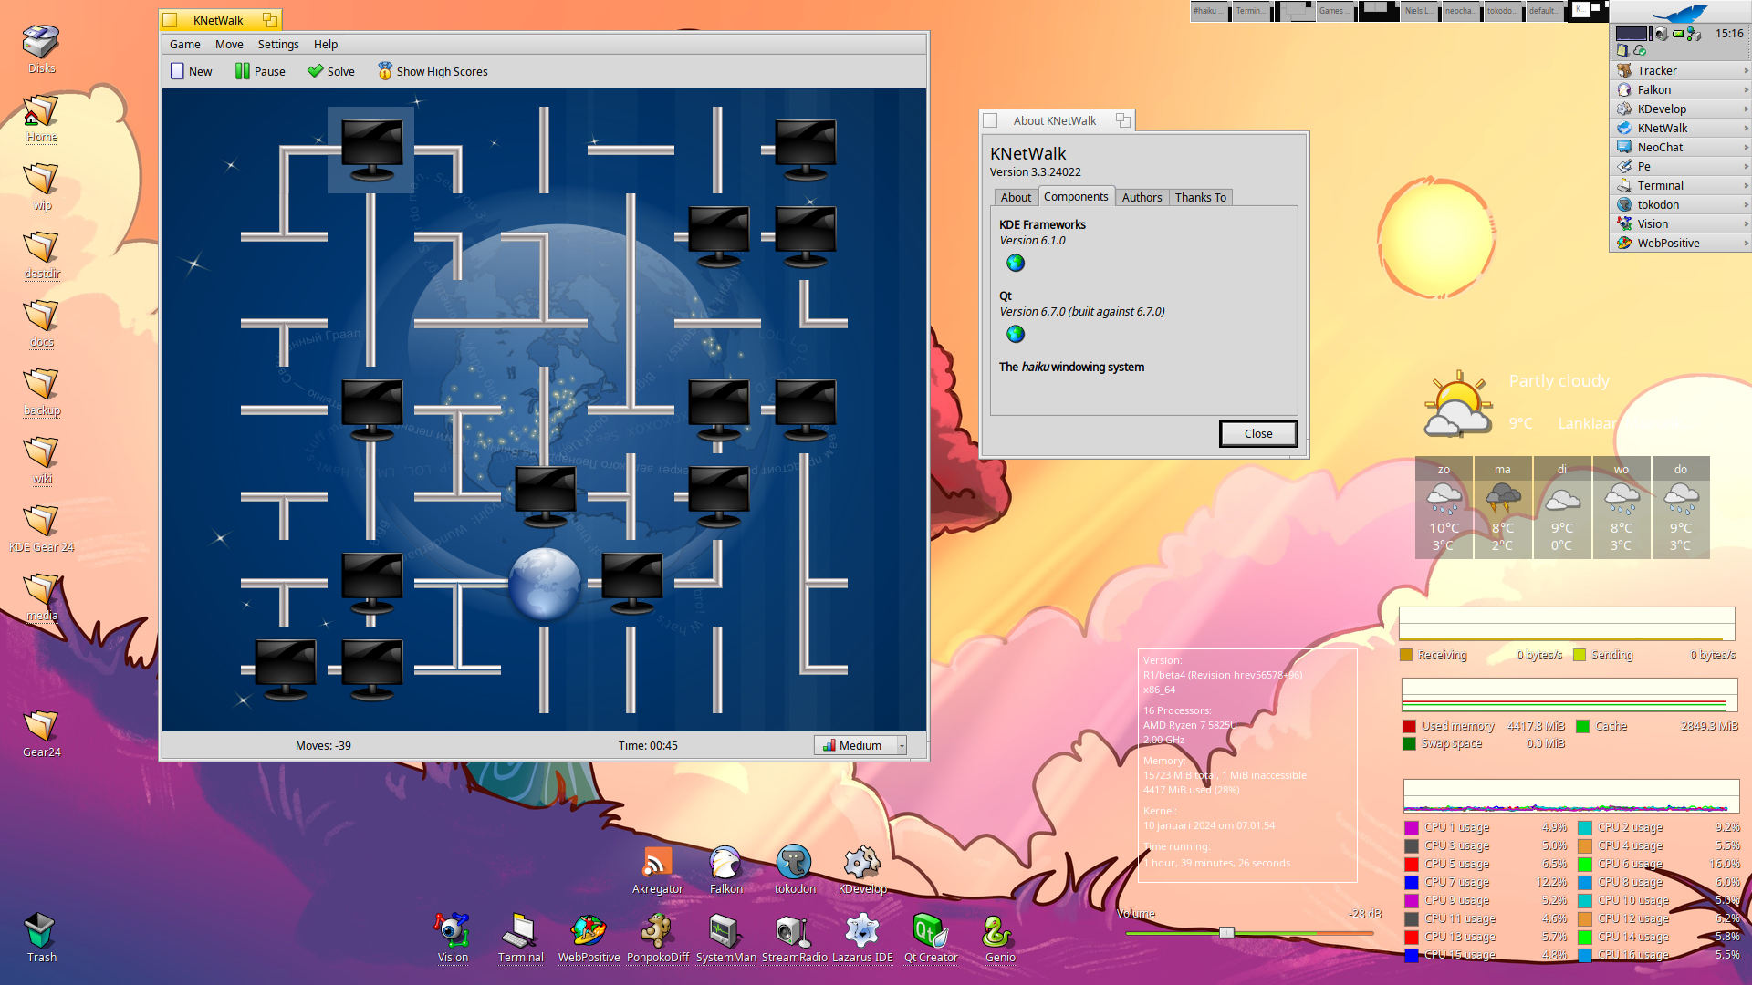
Task: Pause the game with Pause icon
Action: coord(242,71)
